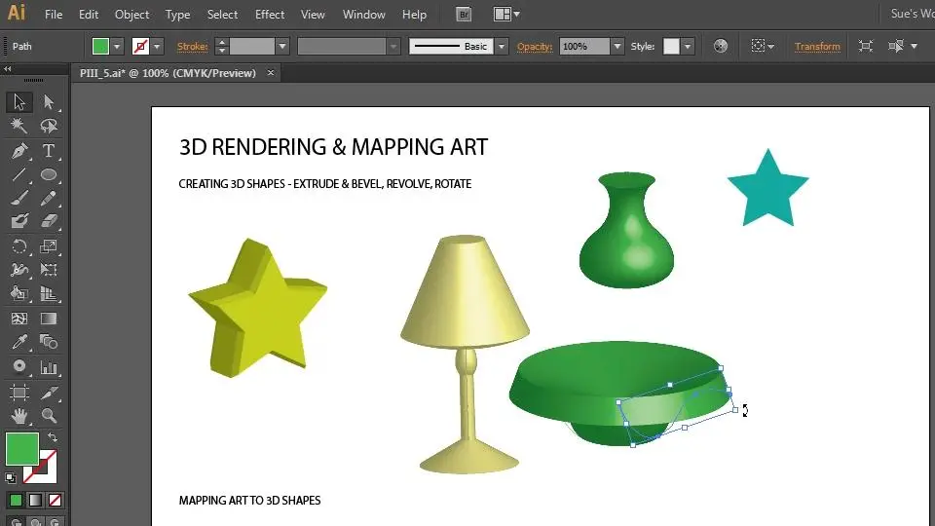Click the Opacity panel link
Image resolution: width=935 pixels, height=526 pixels.
[535, 47]
